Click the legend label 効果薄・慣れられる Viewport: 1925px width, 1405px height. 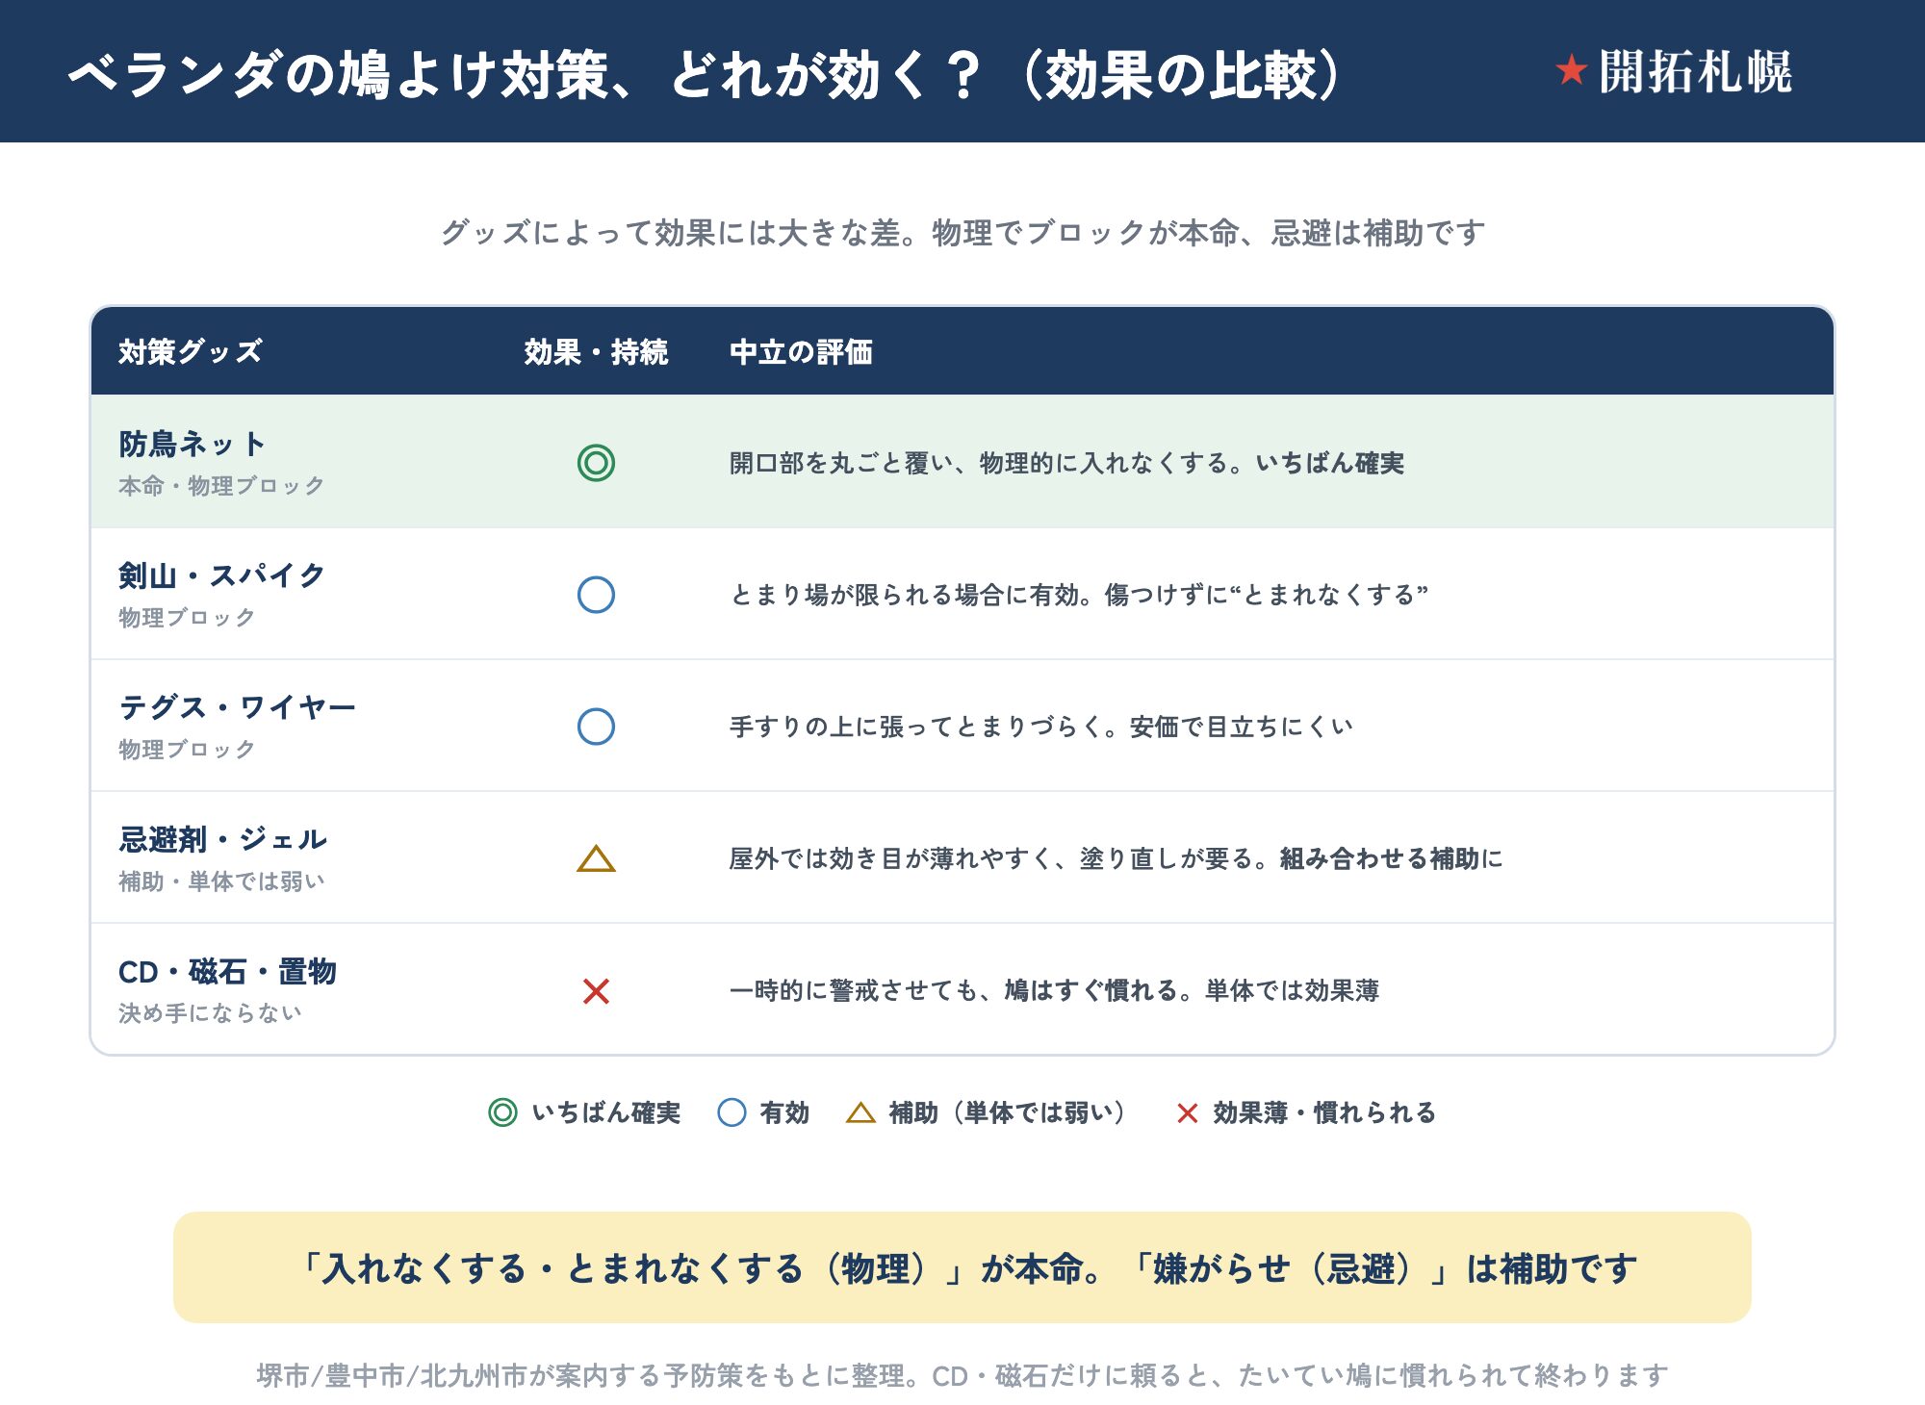tap(1323, 1112)
